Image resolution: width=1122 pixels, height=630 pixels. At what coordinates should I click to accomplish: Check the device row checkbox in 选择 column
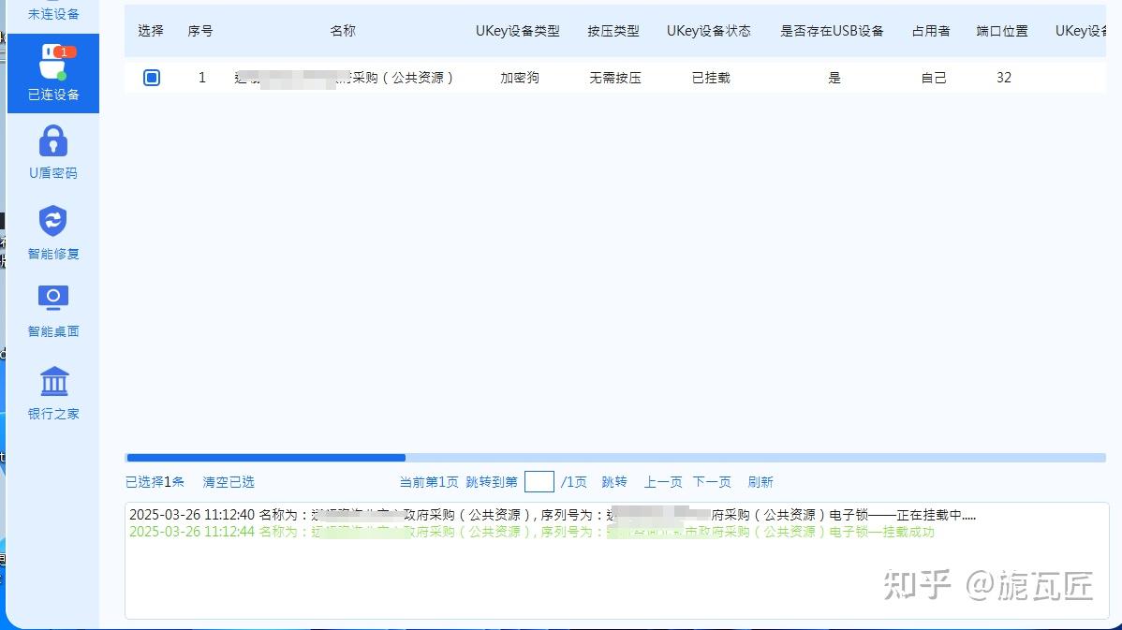151,78
